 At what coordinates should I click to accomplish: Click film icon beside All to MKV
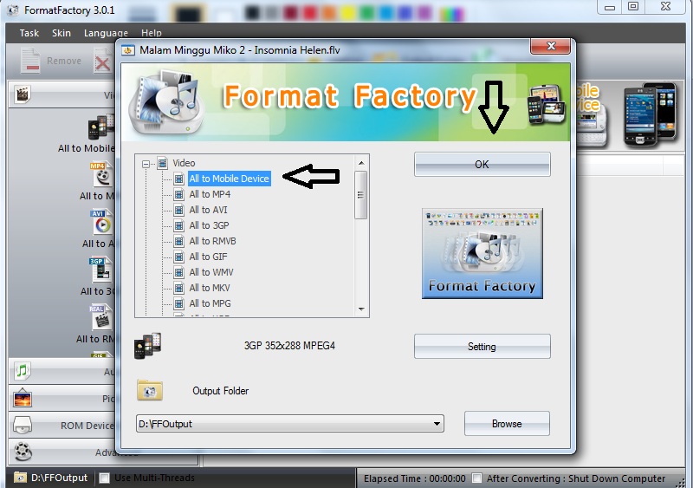click(178, 288)
